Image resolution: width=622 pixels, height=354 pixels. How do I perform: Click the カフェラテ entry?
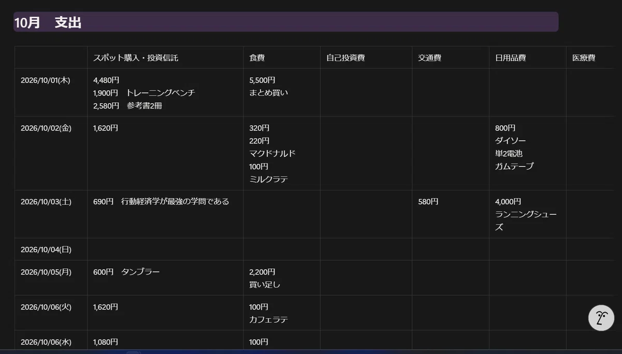click(x=268, y=320)
